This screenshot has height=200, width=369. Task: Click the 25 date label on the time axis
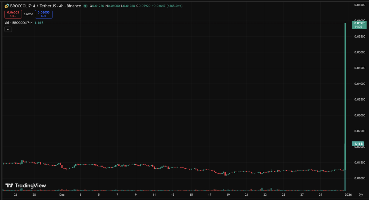pyautogui.click(x=284, y=195)
